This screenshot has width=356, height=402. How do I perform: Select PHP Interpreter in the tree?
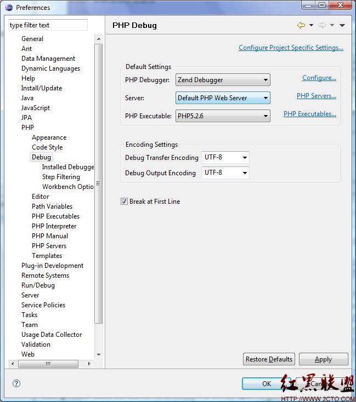(54, 226)
